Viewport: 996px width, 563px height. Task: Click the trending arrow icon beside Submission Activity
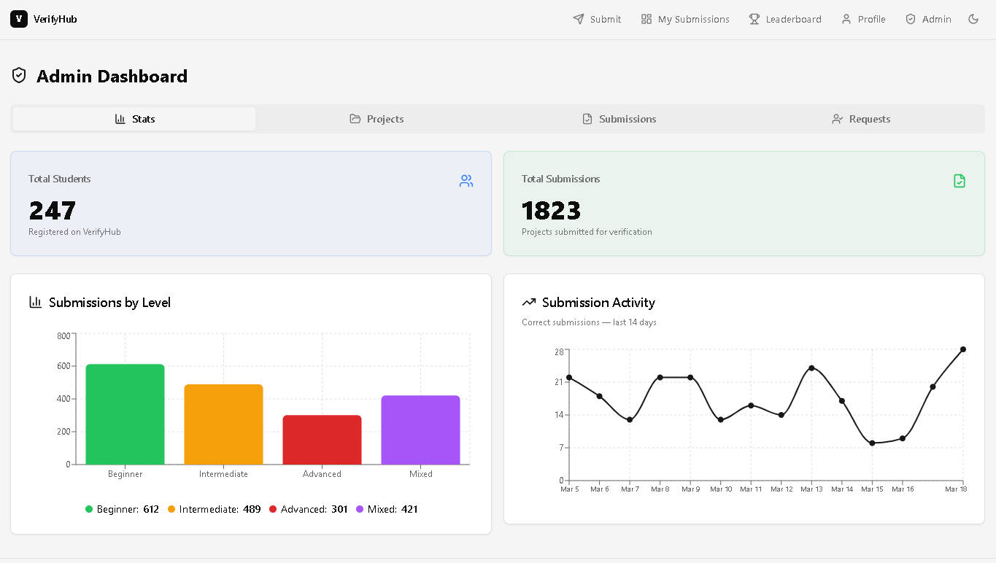(x=529, y=302)
